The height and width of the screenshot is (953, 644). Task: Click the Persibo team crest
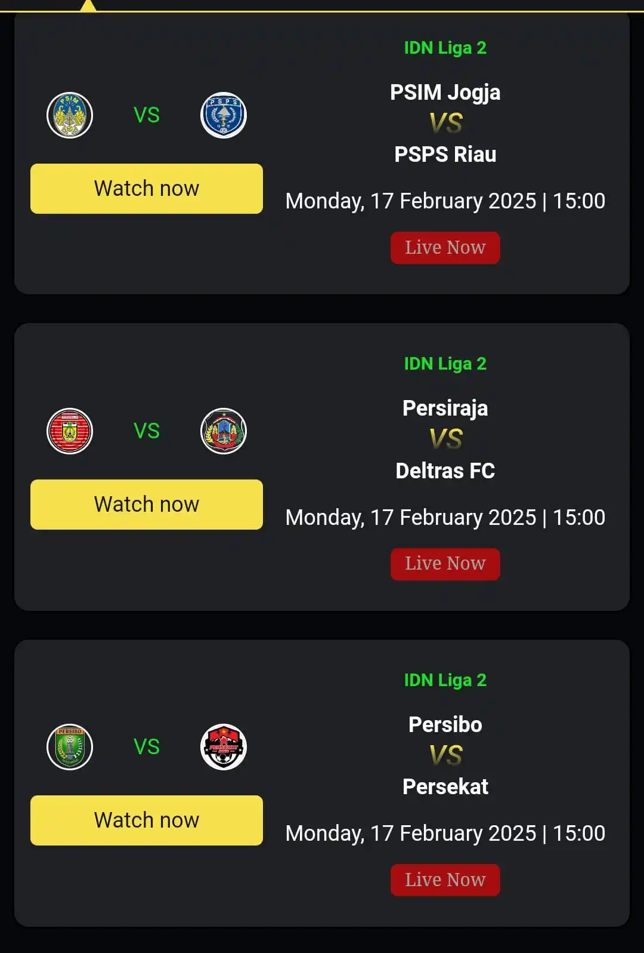70,747
